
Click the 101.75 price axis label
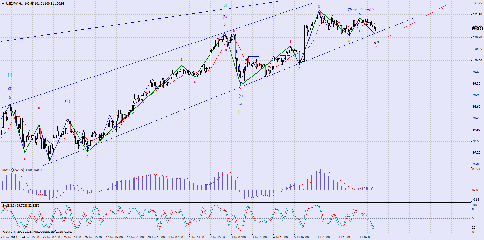477,3
